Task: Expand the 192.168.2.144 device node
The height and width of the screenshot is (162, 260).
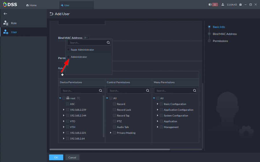Action: coord(64,115)
